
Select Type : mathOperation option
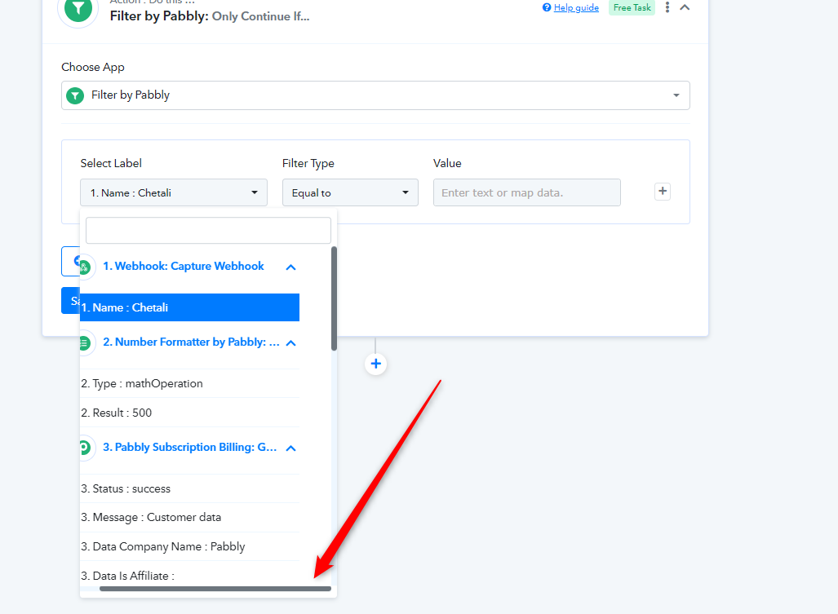pyautogui.click(x=190, y=383)
